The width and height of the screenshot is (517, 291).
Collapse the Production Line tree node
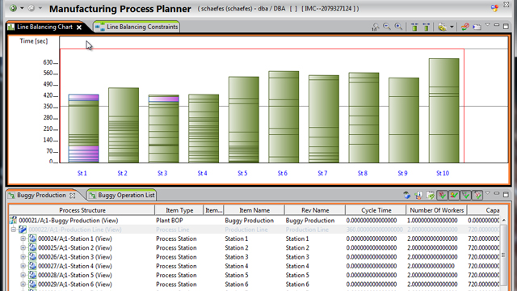tap(14, 230)
